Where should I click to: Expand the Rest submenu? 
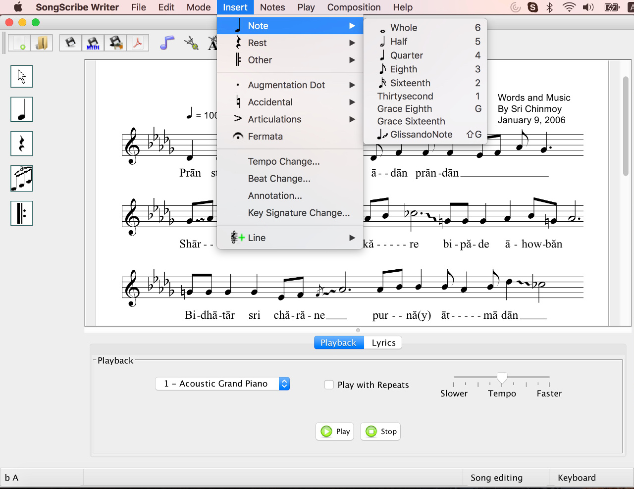tap(290, 43)
